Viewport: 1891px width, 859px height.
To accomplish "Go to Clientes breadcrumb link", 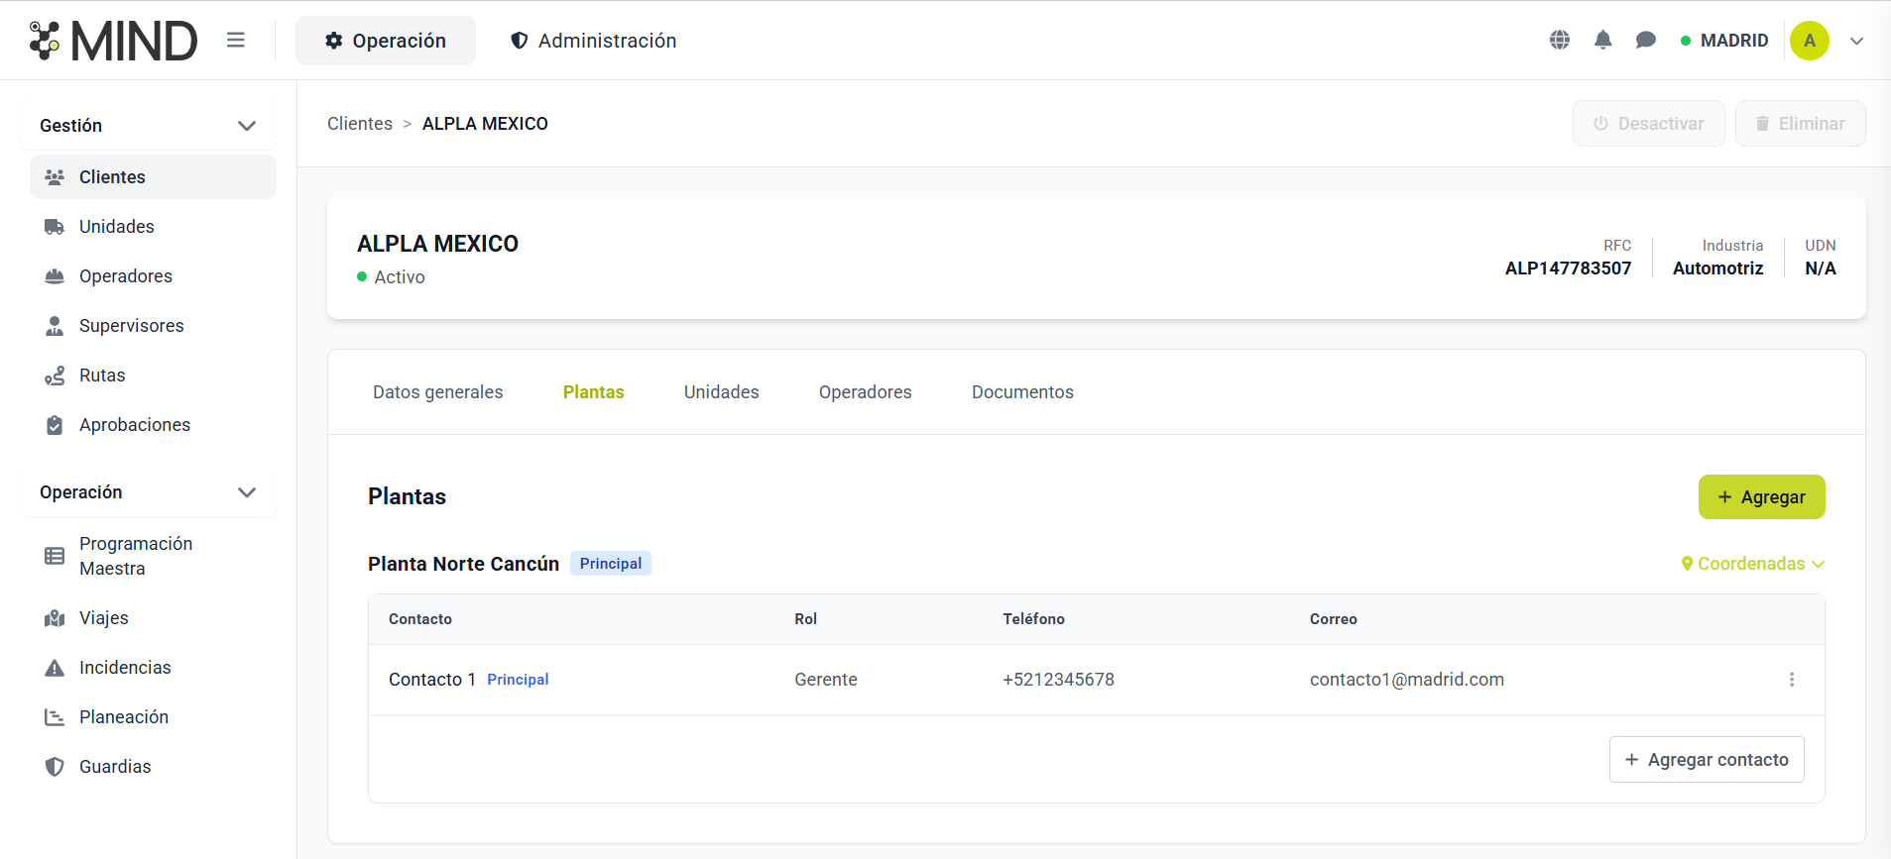I will (x=360, y=124).
